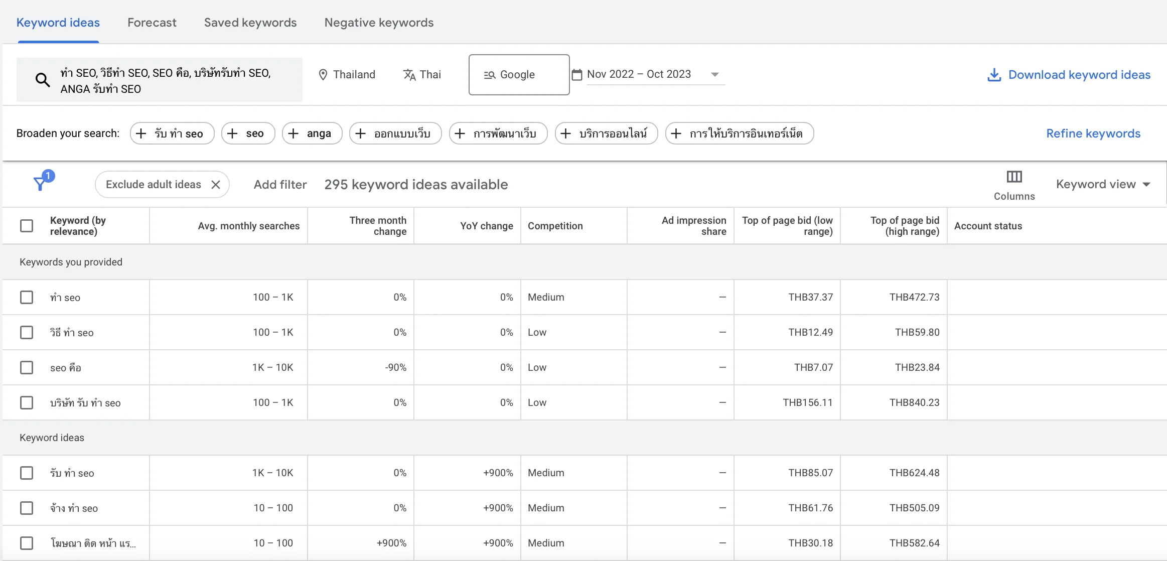Viewport: 1167px width, 561px height.
Task: Click the THB840.23 bid cell
Action: (914, 402)
